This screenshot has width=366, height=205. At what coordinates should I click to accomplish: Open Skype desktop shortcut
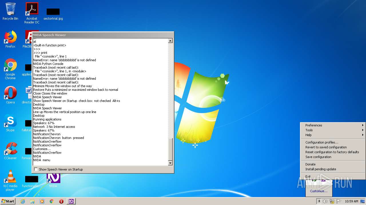[10, 123]
